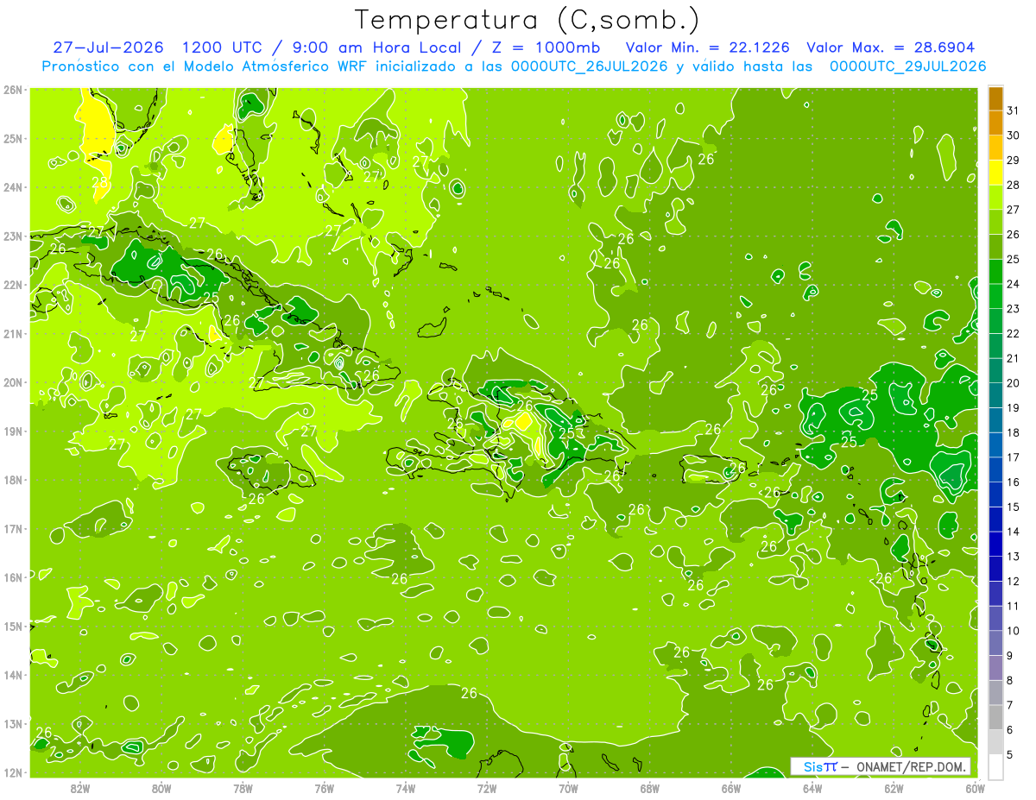Click the blue legend band between 12 and 13

click(995, 570)
